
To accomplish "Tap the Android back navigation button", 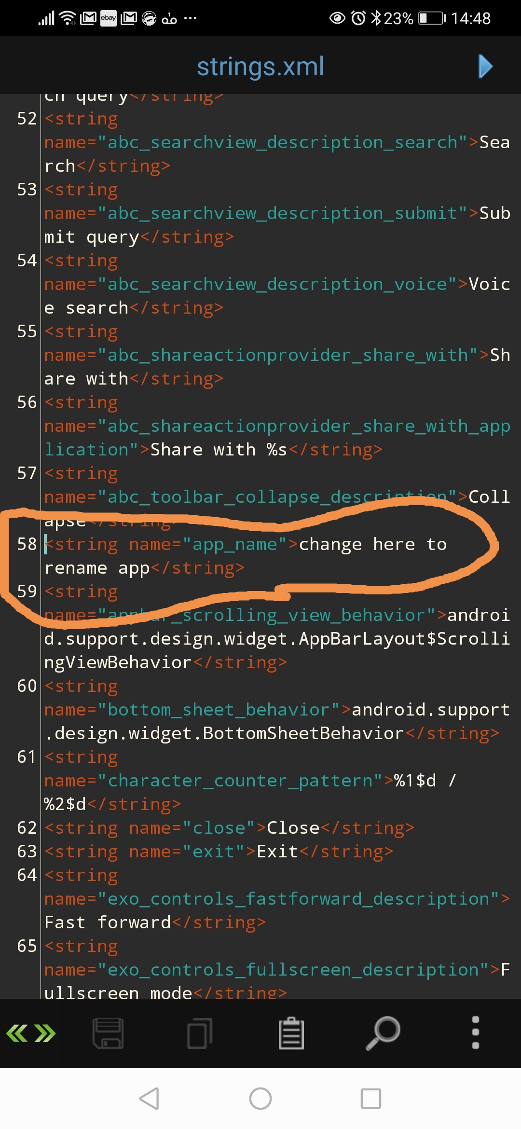I will 149,1099.
